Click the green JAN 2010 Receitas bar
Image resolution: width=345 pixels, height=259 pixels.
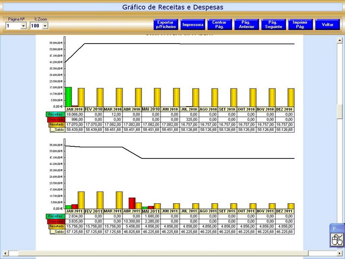pos(68,96)
